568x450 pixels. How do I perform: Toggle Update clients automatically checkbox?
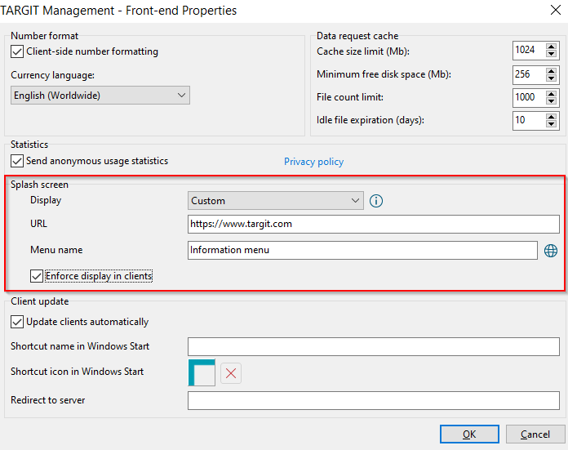coord(17,322)
